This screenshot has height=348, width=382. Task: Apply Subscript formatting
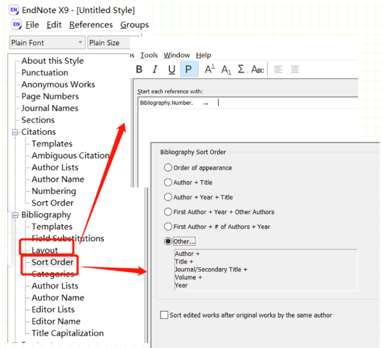(x=226, y=70)
